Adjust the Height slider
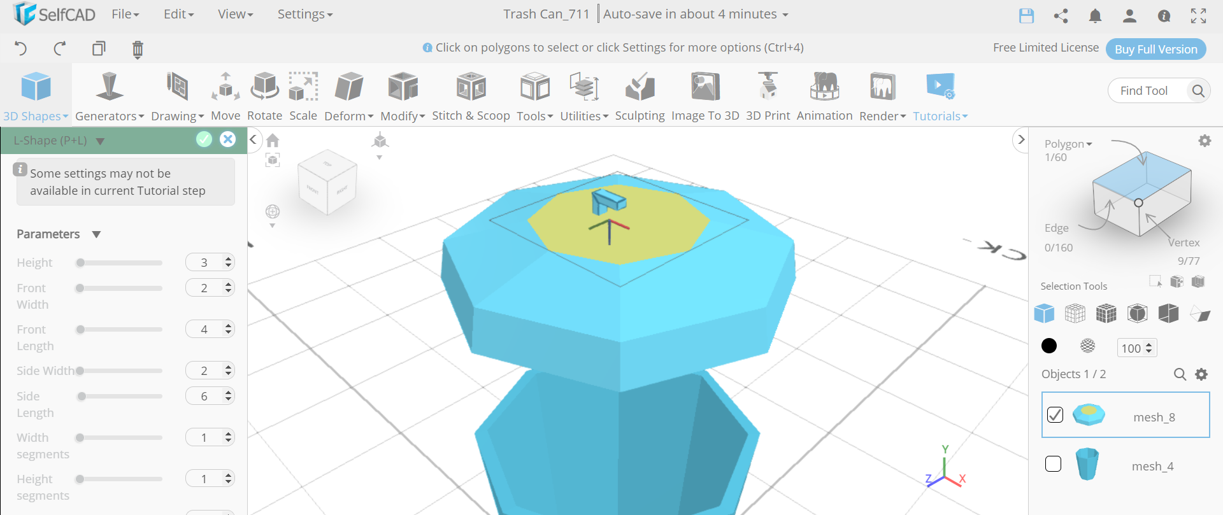The height and width of the screenshot is (515, 1223). click(119, 263)
